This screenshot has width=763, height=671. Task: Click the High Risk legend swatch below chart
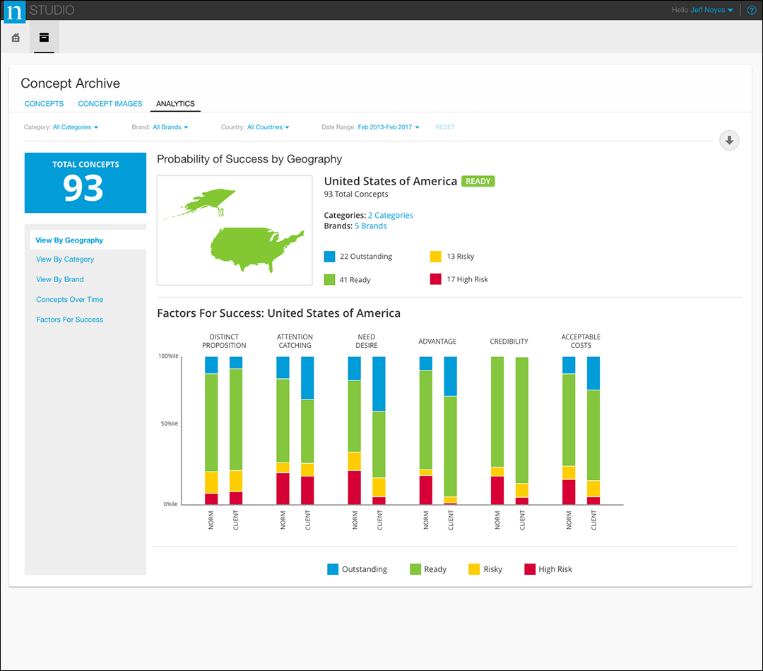(530, 569)
